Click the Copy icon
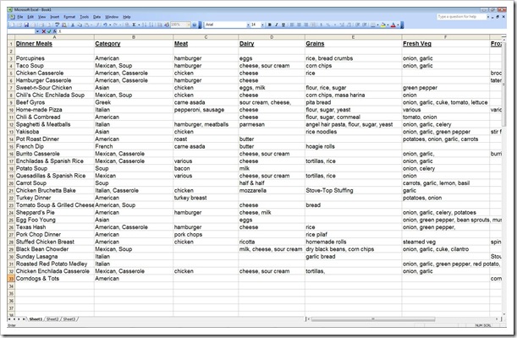This screenshot has height=338, width=517. coord(80,25)
